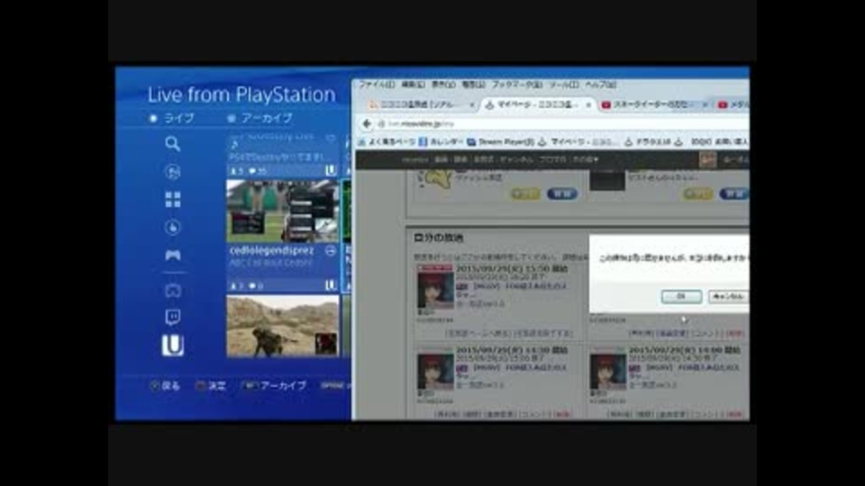Select the four-squares grid icon in PlayStation sidebar
The width and height of the screenshot is (865, 486).
coord(173,200)
